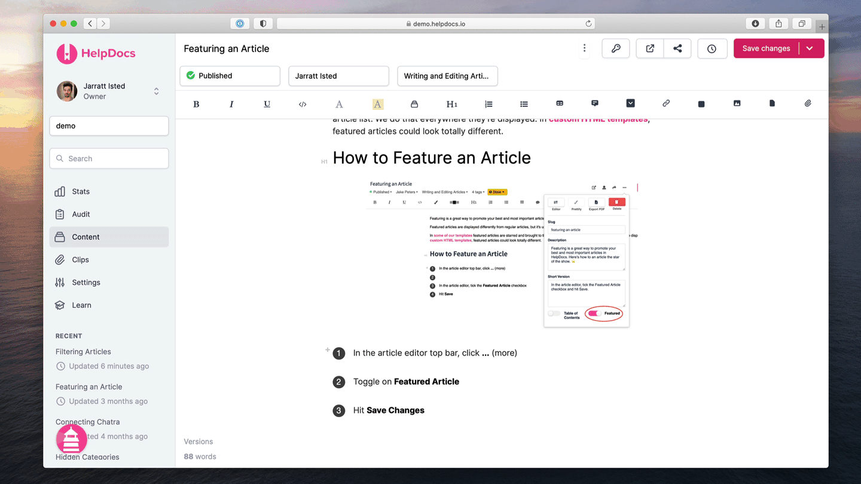Click the key permissions button
Viewport: 861px width, 484px height.
(x=616, y=48)
